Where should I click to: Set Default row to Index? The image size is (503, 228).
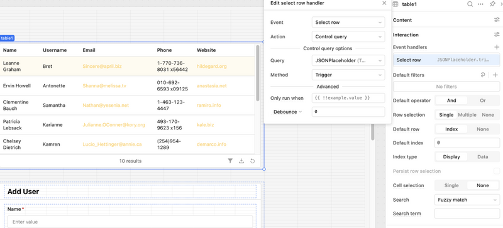(451, 129)
